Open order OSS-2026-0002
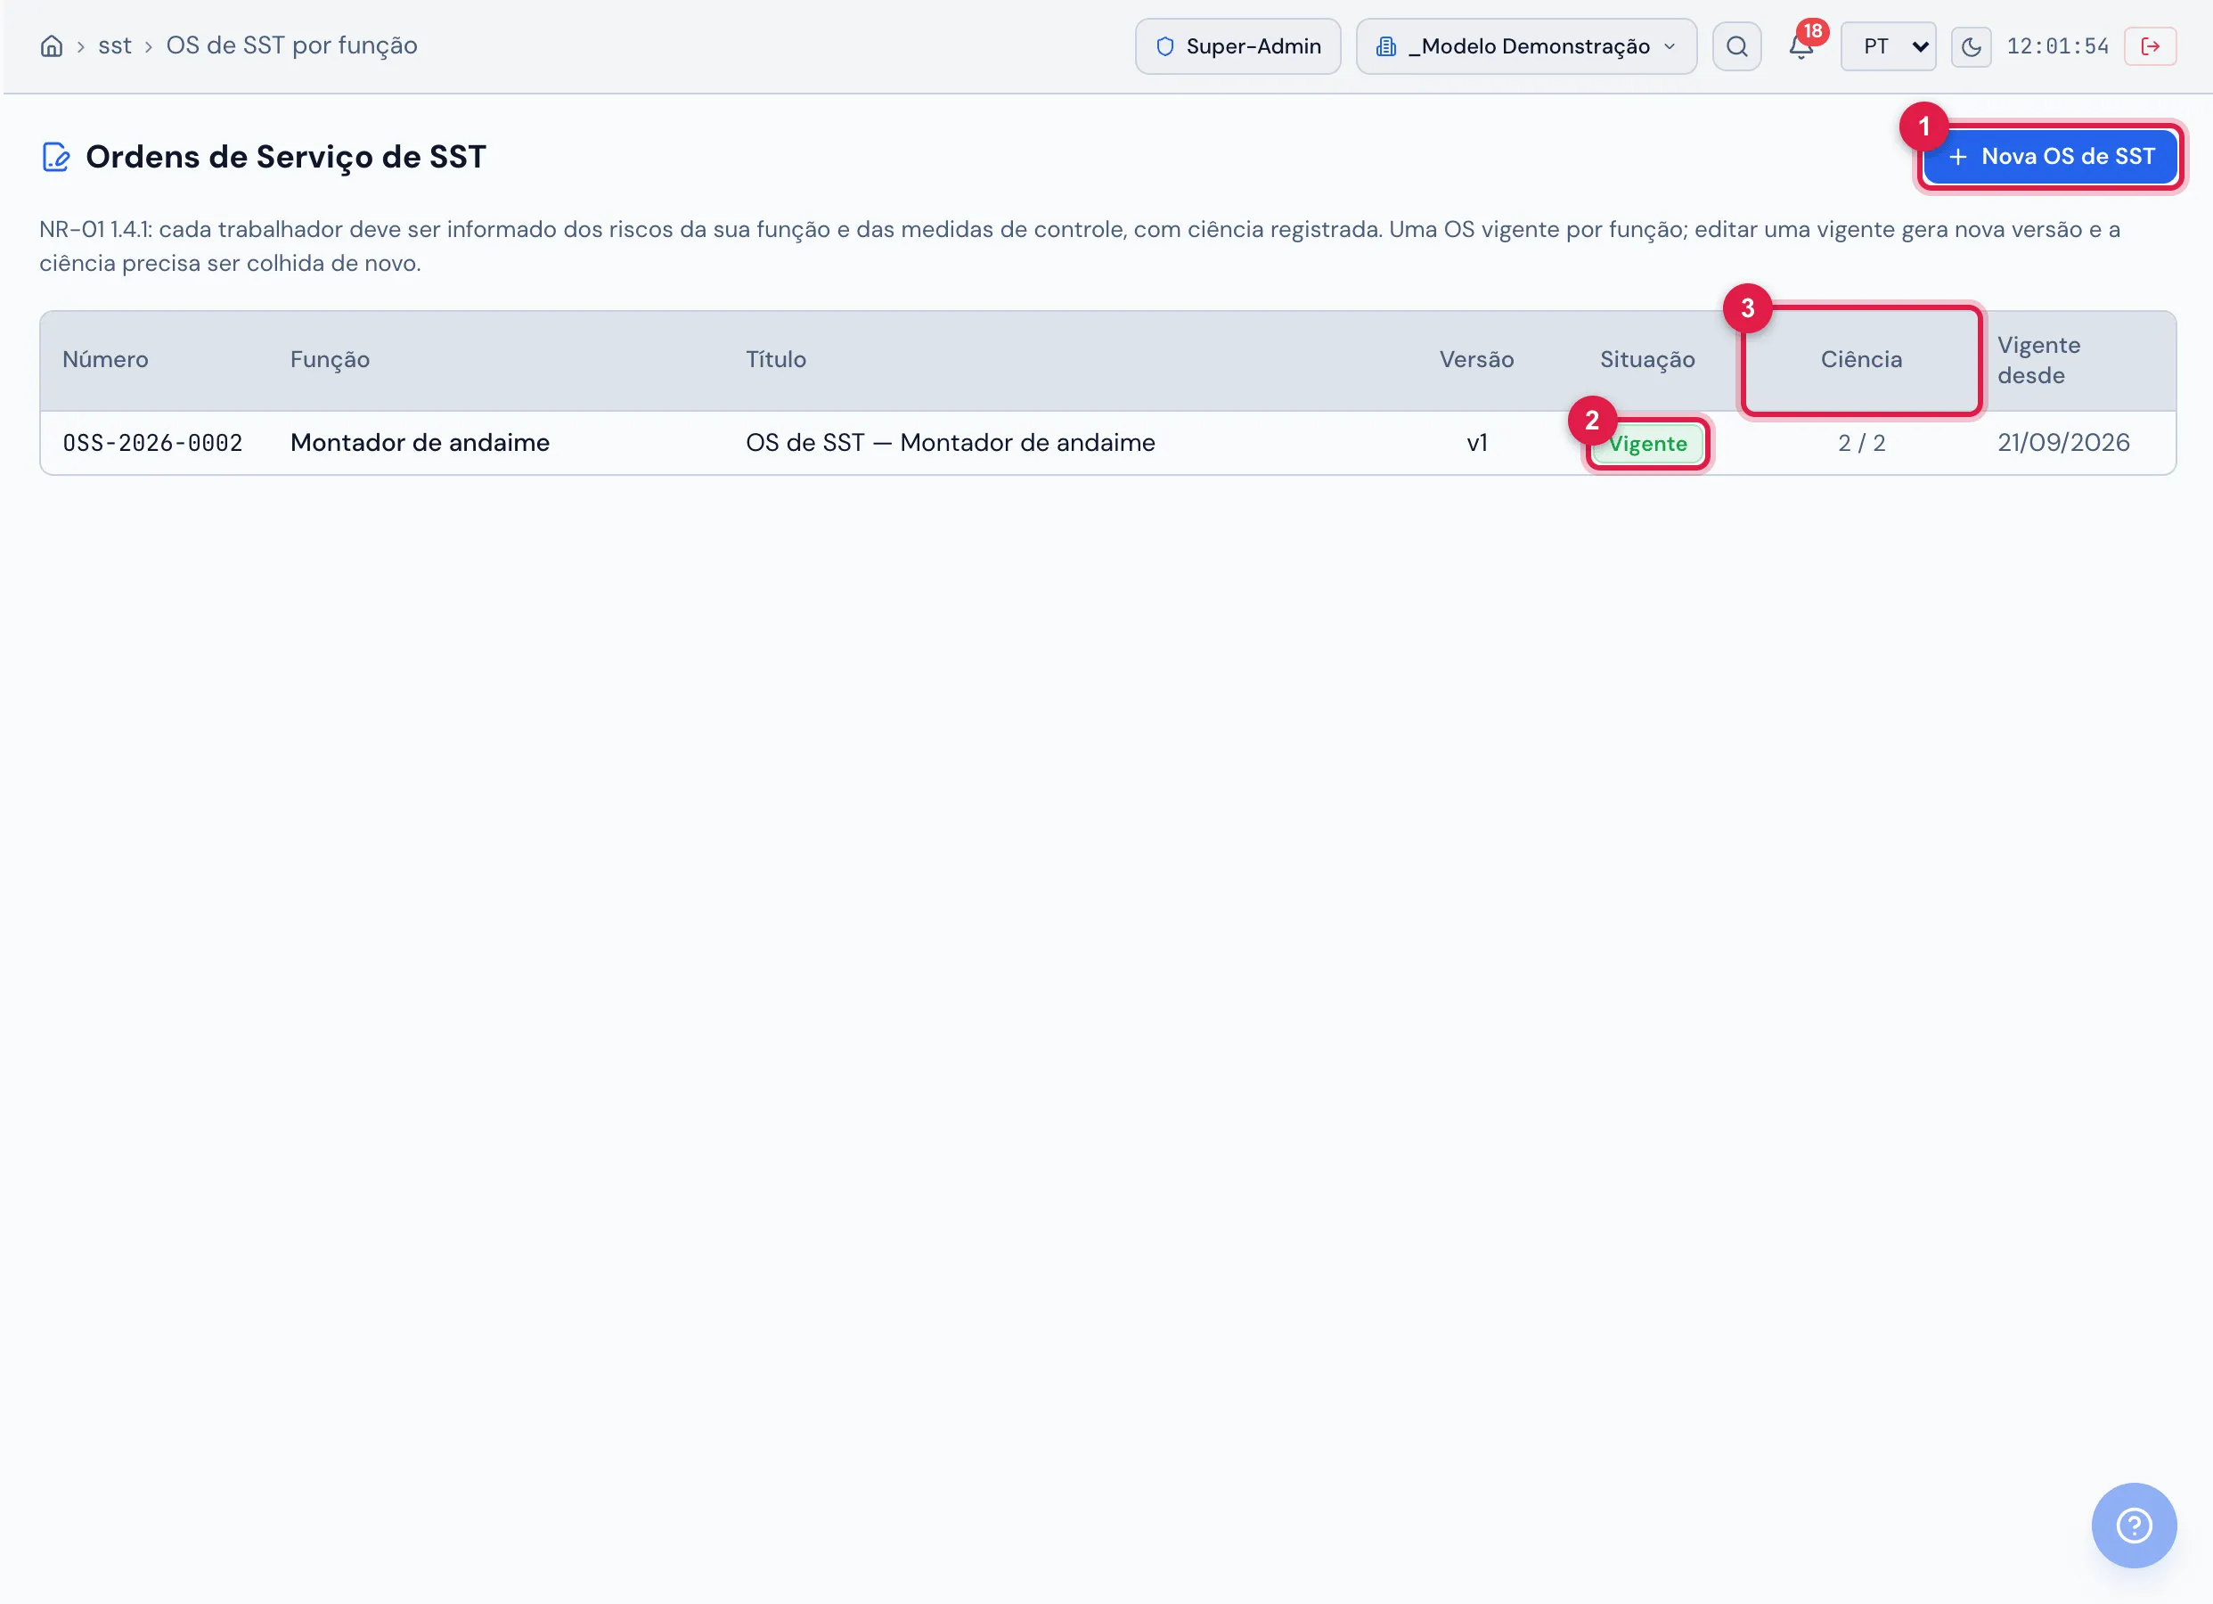2213x1604 pixels. pos(152,442)
